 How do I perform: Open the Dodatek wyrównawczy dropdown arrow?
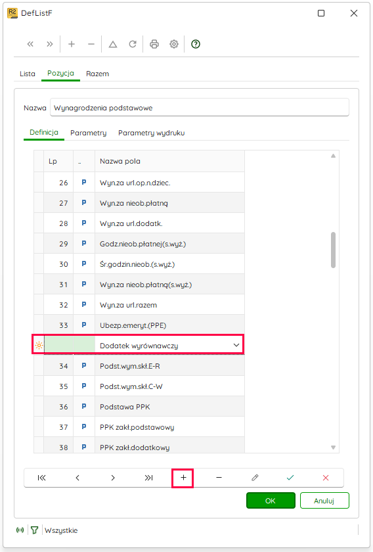pyautogui.click(x=236, y=346)
